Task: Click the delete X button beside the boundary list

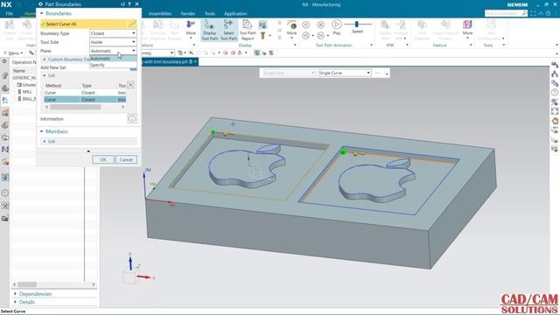Action: (130, 85)
